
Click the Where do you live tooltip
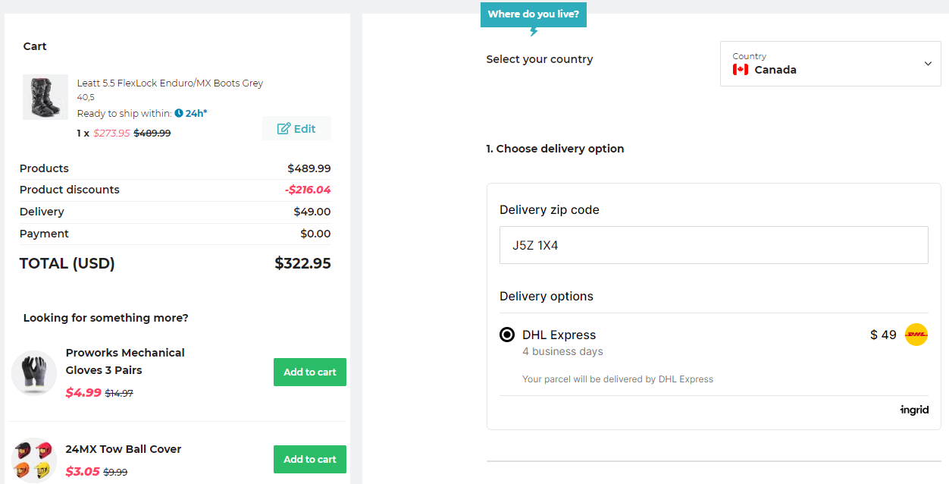[534, 14]
